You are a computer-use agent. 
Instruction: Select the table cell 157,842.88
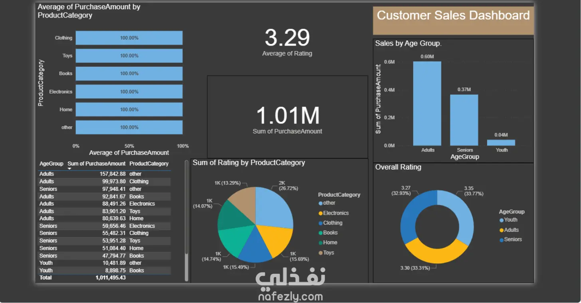113,174
